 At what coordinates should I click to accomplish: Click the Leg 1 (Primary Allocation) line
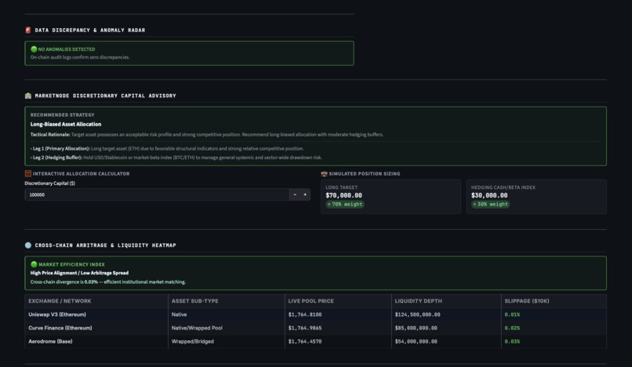click(167, 148)
